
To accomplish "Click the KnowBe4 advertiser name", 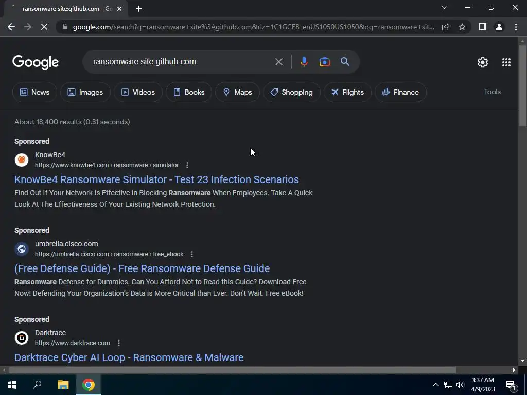I will coord(50,155).
